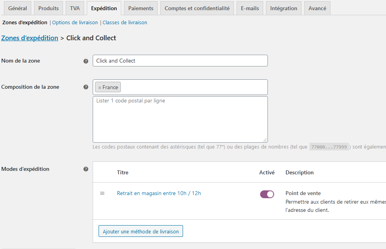Click help icon beside Composition de la zone
The width and height of the screenshot is (386, 249).
pyautogui.click(x=86, y=87)
